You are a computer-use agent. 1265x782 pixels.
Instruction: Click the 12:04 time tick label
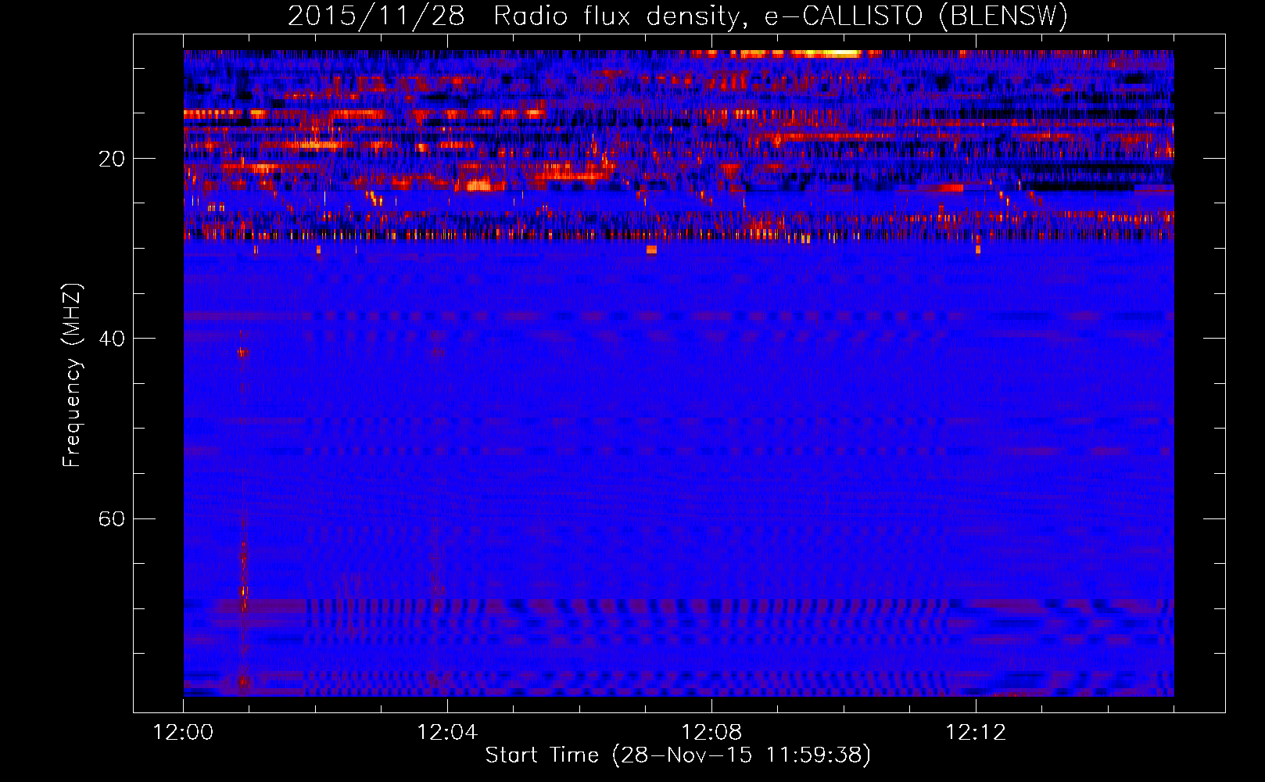[x=447, y=732]
